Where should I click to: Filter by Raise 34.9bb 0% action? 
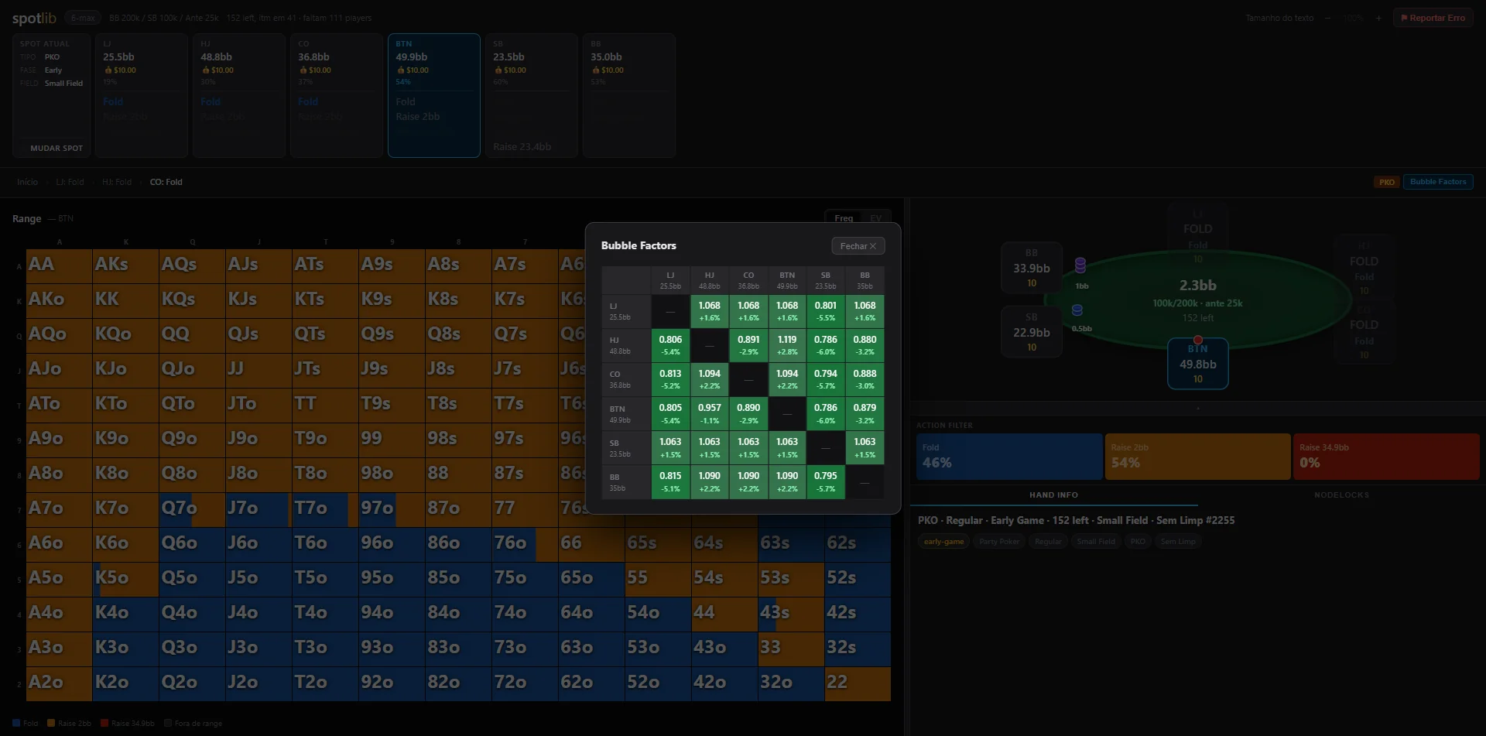click(1386, 457)
